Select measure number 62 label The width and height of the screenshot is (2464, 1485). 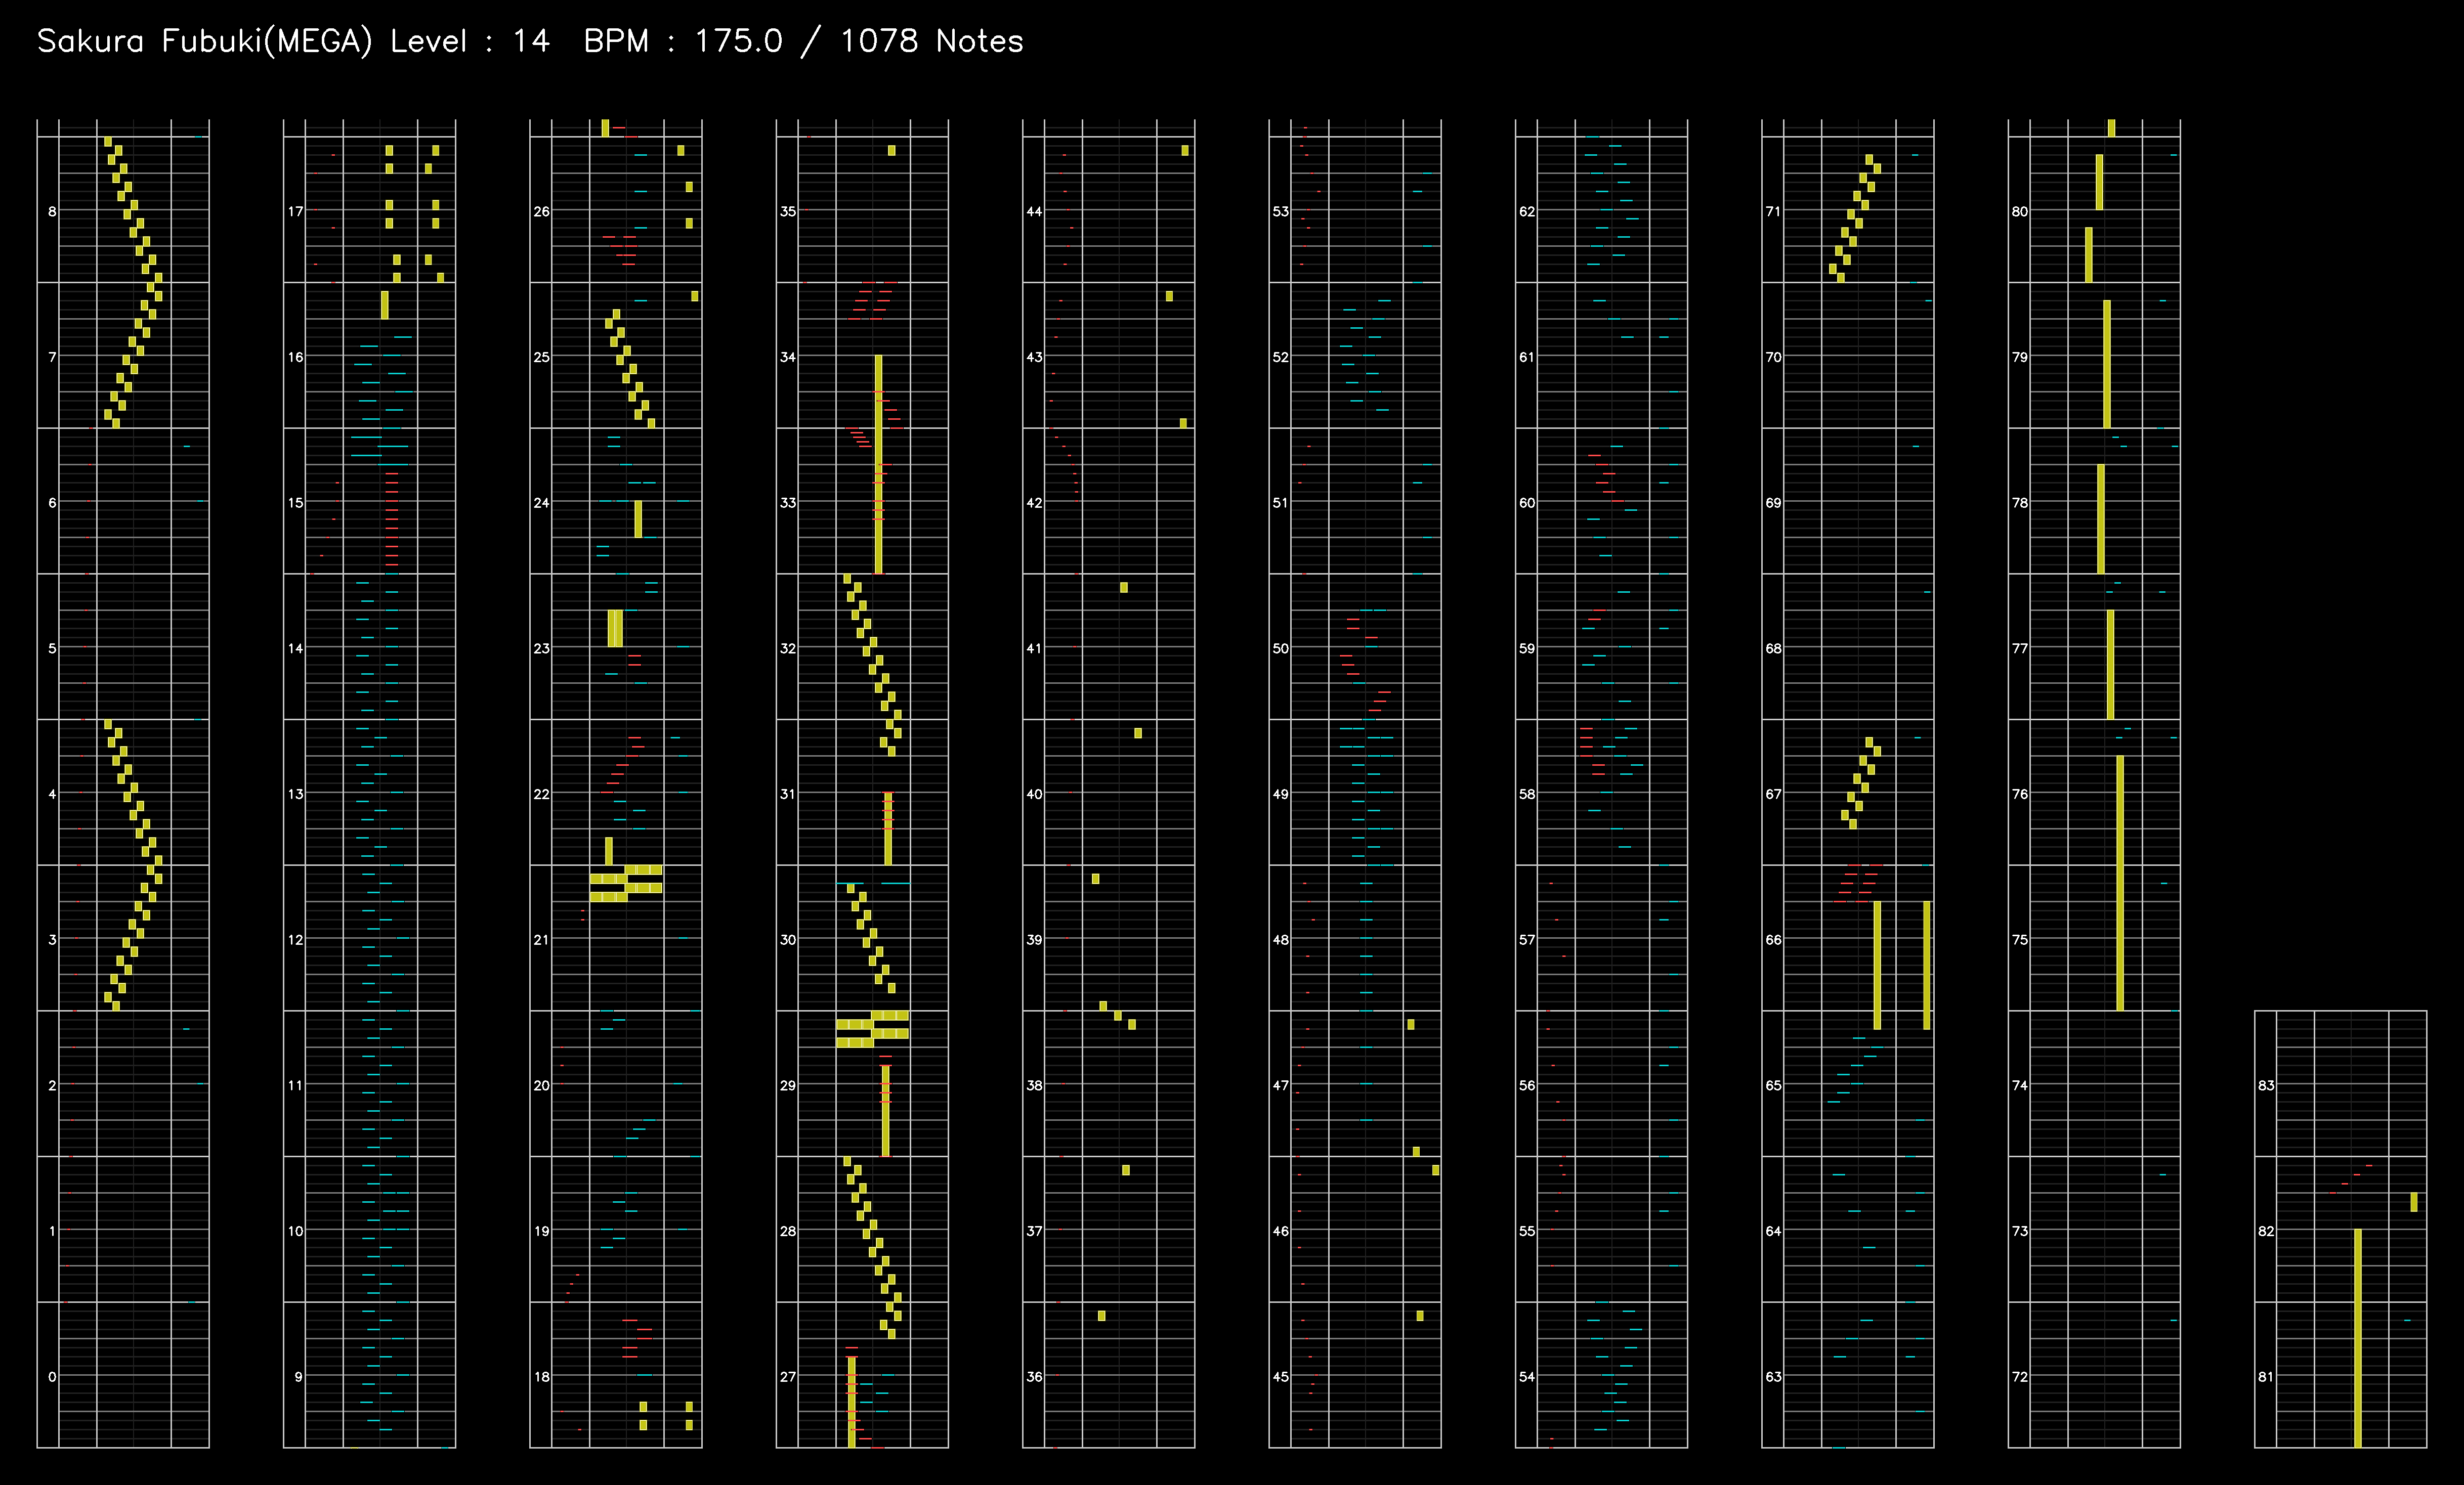[x=1526, y=212]
